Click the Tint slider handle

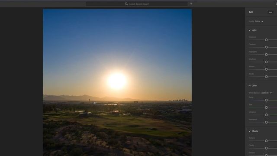click(x=266, y=107)
